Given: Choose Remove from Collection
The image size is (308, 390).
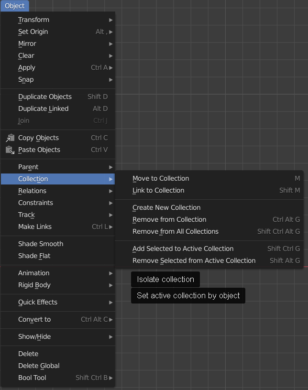Looking at the screenshot, I should pyautogui.click(x=209, y=219).
